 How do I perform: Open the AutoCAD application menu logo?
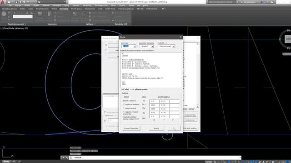click(3, 2)
